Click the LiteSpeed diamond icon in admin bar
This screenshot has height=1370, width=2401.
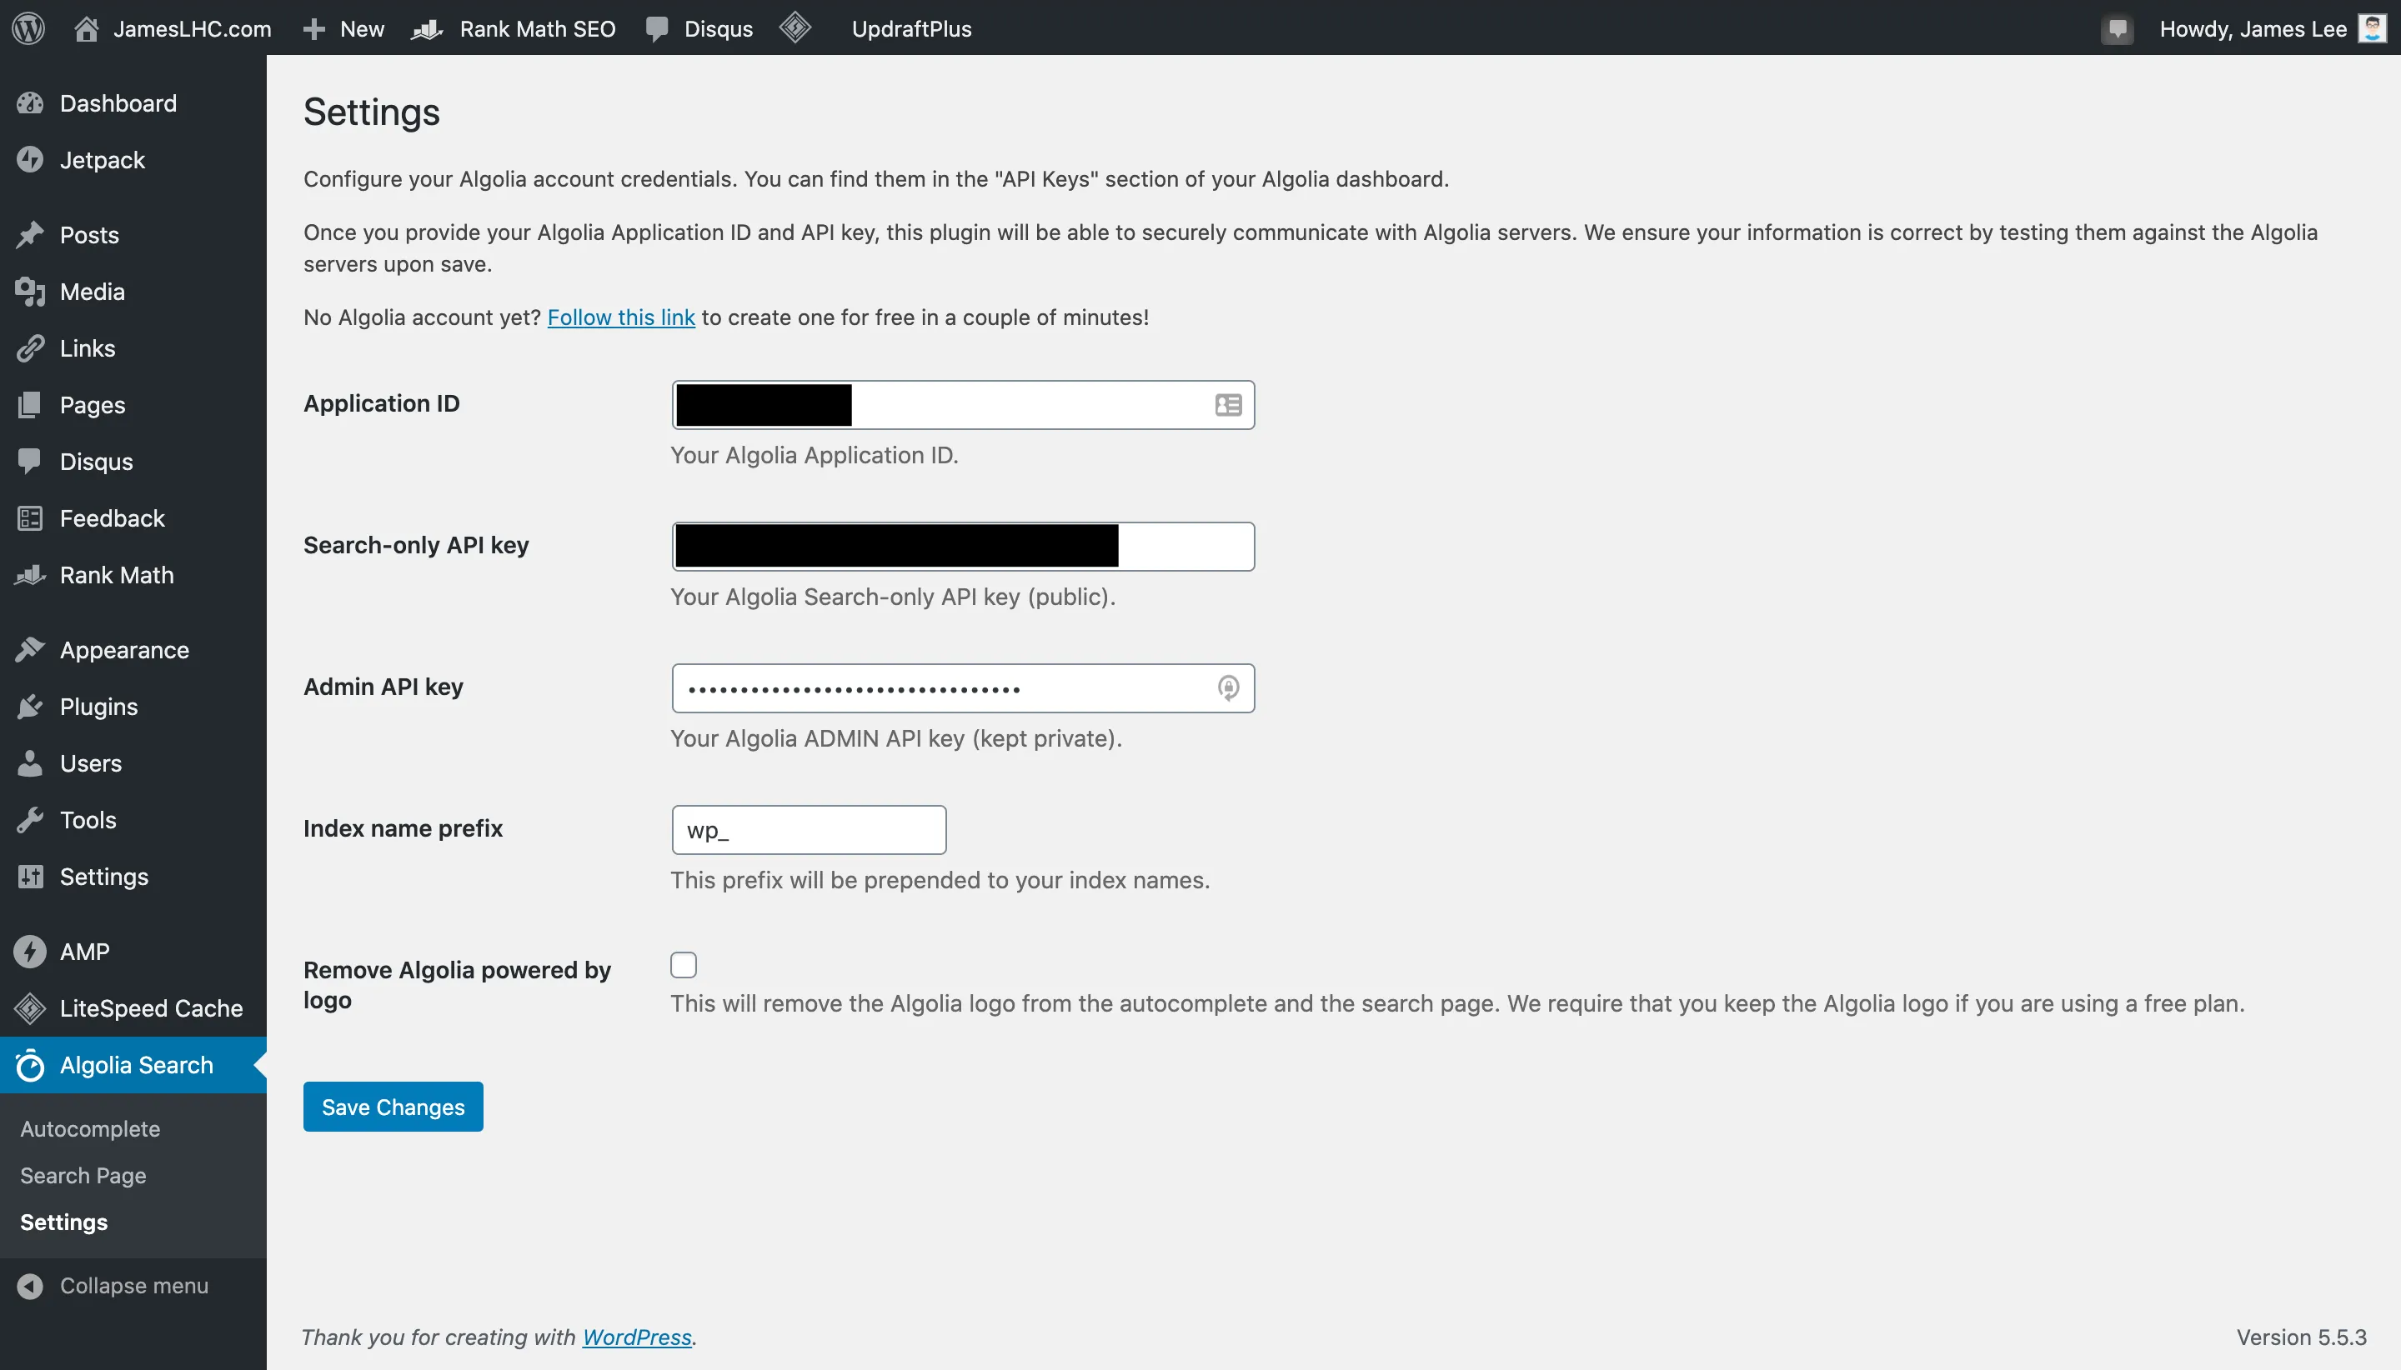pyautogui.click(x=795, y=27)
